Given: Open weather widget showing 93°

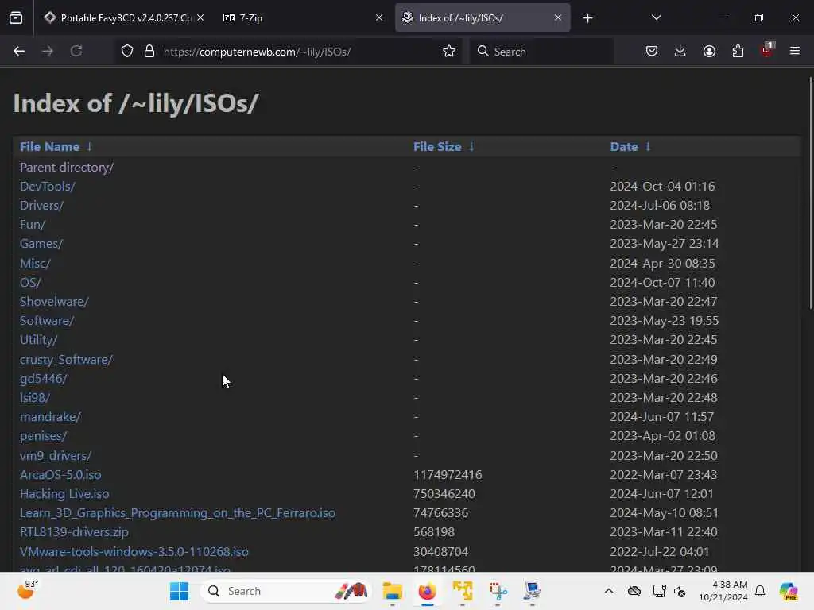Looking at the screenshot, I should [28, 590].
